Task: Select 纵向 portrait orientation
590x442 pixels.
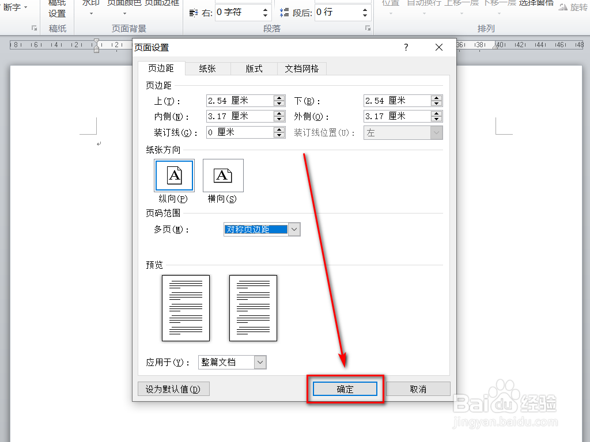Action: [175, 176]
